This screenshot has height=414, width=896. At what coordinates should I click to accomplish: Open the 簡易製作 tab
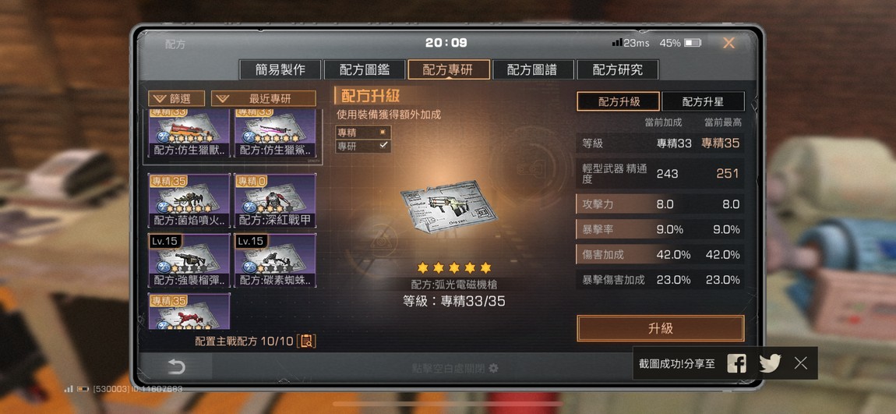coord(280,69)
